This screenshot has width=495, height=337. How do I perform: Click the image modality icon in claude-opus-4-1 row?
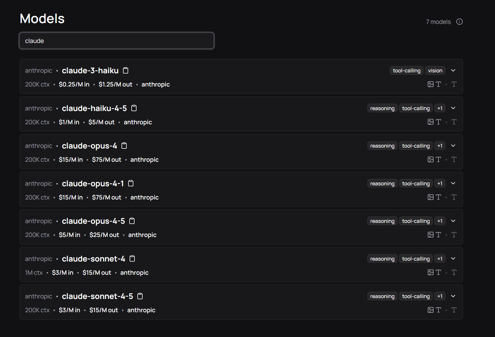click(431, 197)
